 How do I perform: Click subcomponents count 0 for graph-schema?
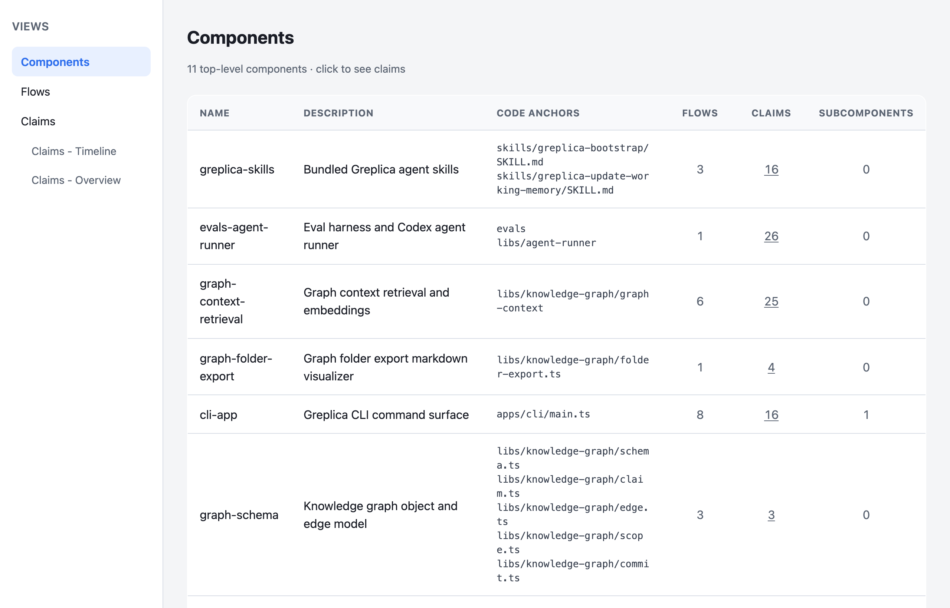[866, 515]
